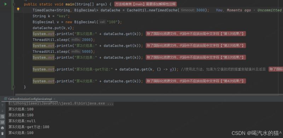This screenshot has width=283, height=138.
Task: Click the main method name in the declaration
Action: coord(70,4)
